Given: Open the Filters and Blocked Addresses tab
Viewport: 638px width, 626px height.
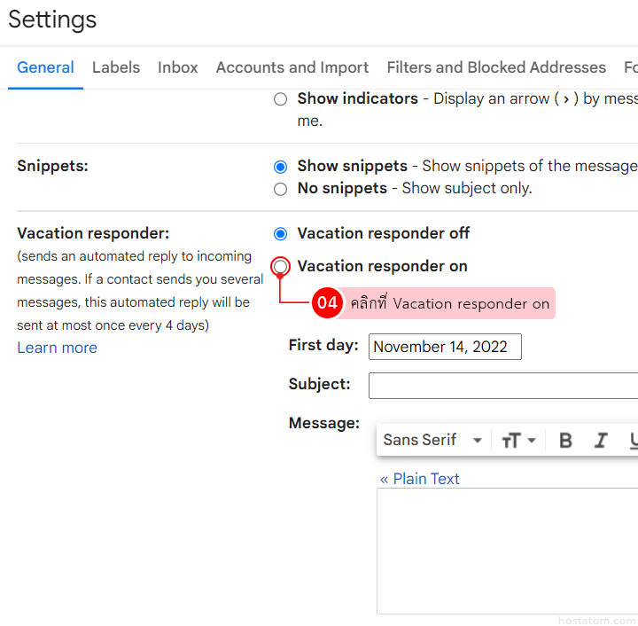Looking at the screenshot, I should pyautogui.click(x=496, y=67).
